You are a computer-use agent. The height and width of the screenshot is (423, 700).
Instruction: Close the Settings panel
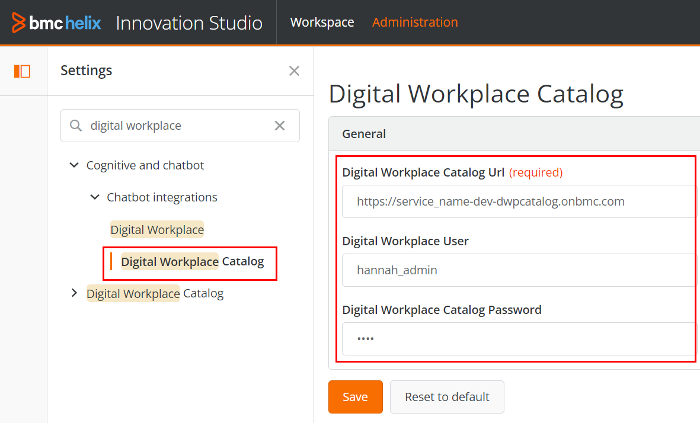pos(294,70)
